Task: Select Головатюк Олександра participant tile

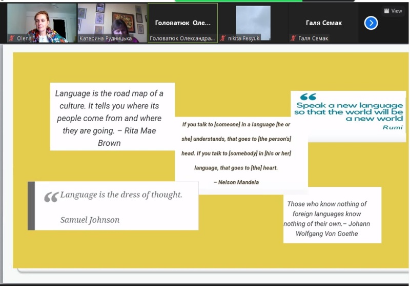Action: coord(183,23)
